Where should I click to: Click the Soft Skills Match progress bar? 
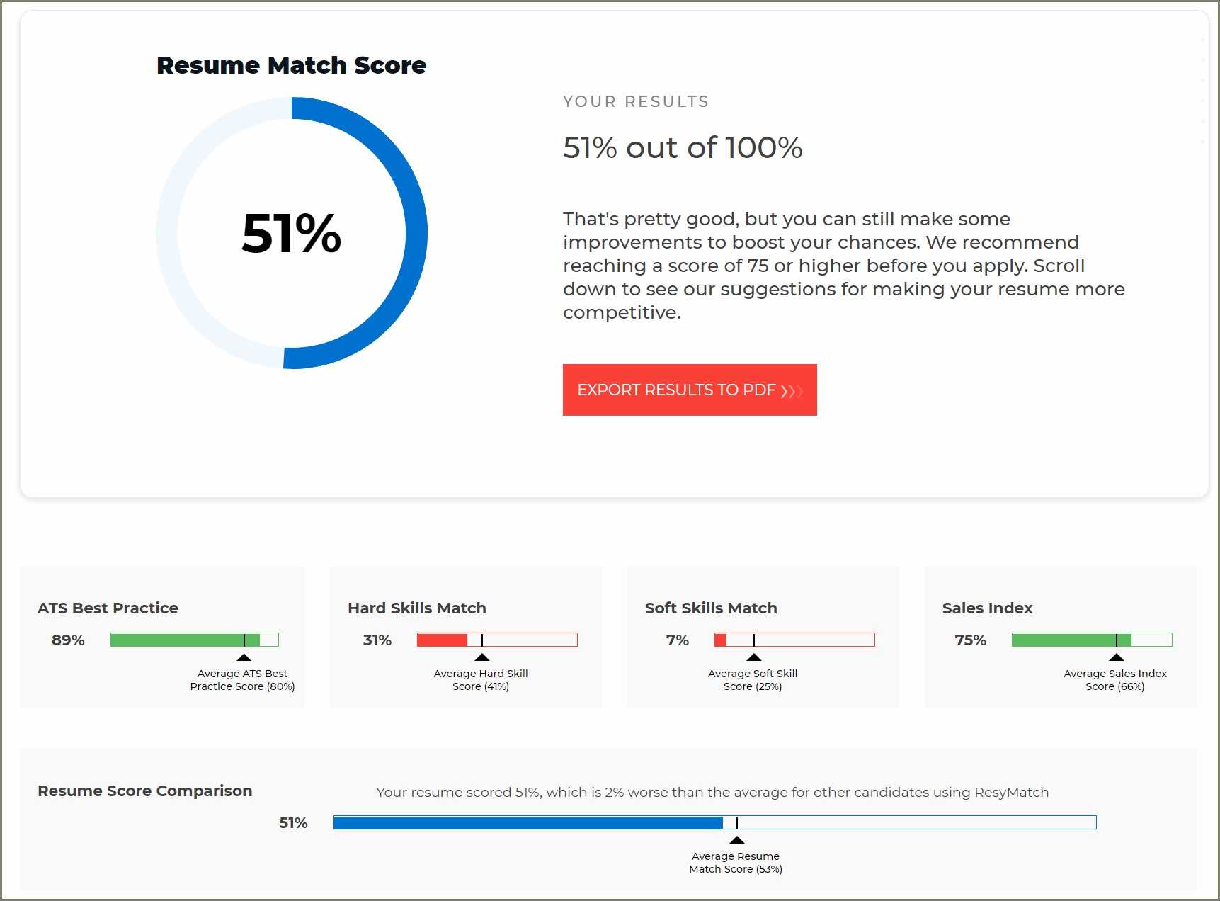click(x=793, y=640)
